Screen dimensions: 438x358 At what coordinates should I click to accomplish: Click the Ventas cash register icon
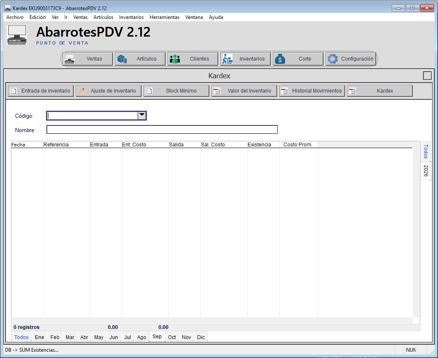pyautogui.click(x=69, y=59)
